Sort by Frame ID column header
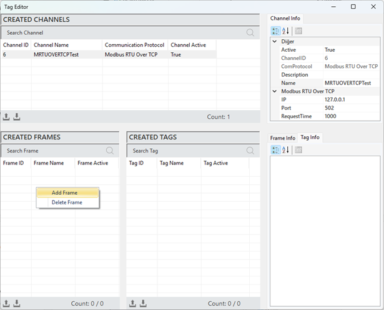Viewport: 384px width, 310px height. [x=16, y=163]
